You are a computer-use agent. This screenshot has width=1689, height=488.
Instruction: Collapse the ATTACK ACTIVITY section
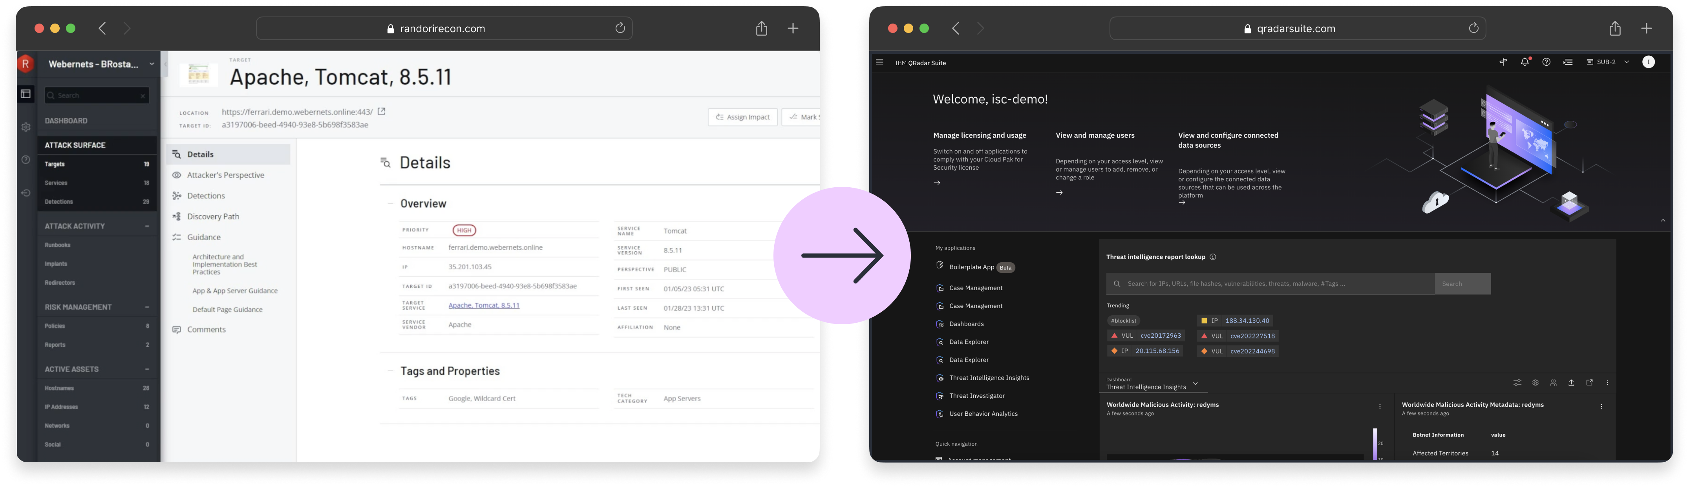147,226
